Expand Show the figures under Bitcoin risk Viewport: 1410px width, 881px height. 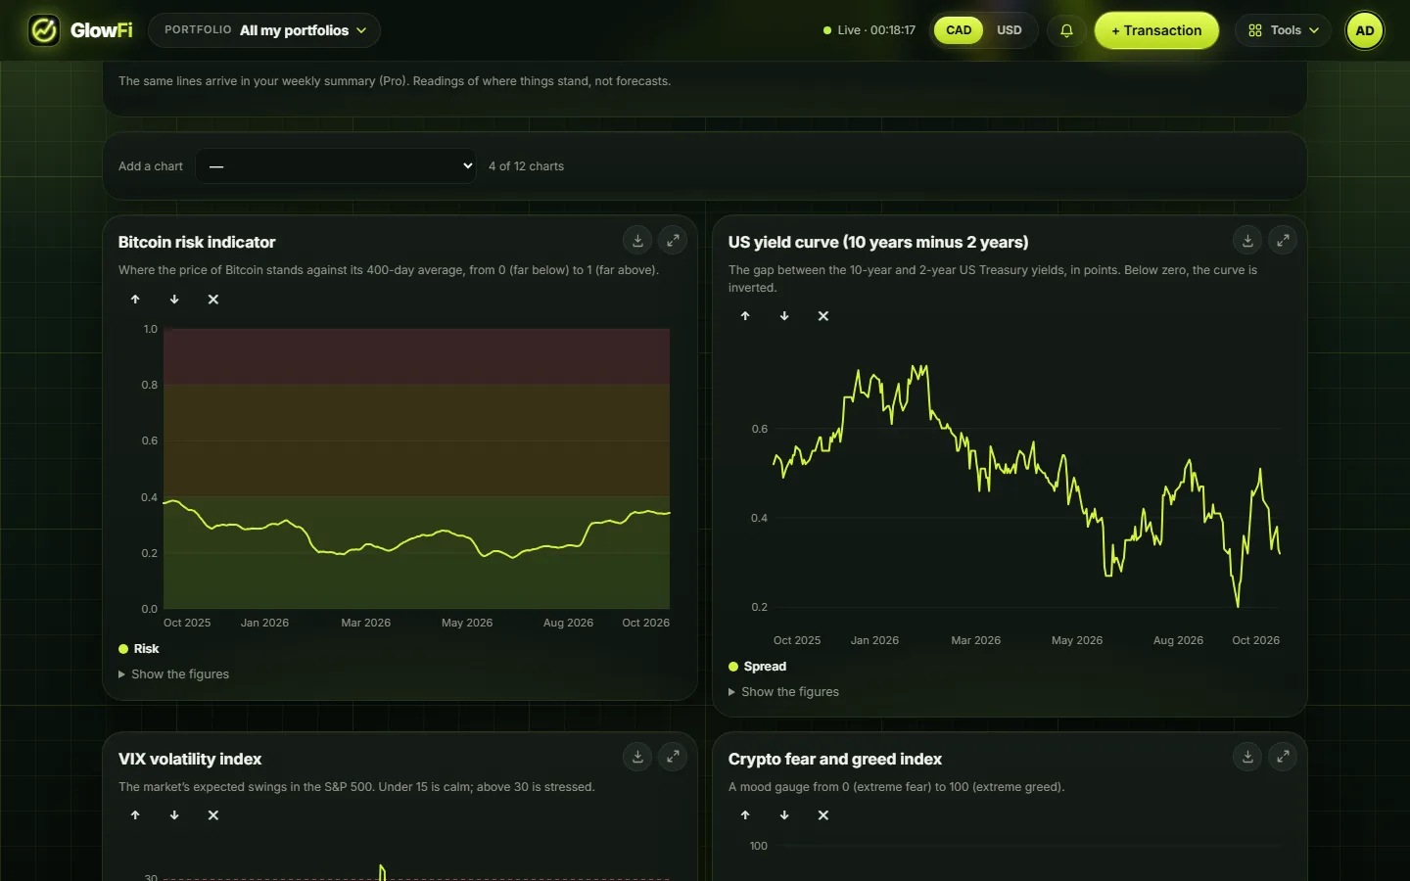point(174,674)
